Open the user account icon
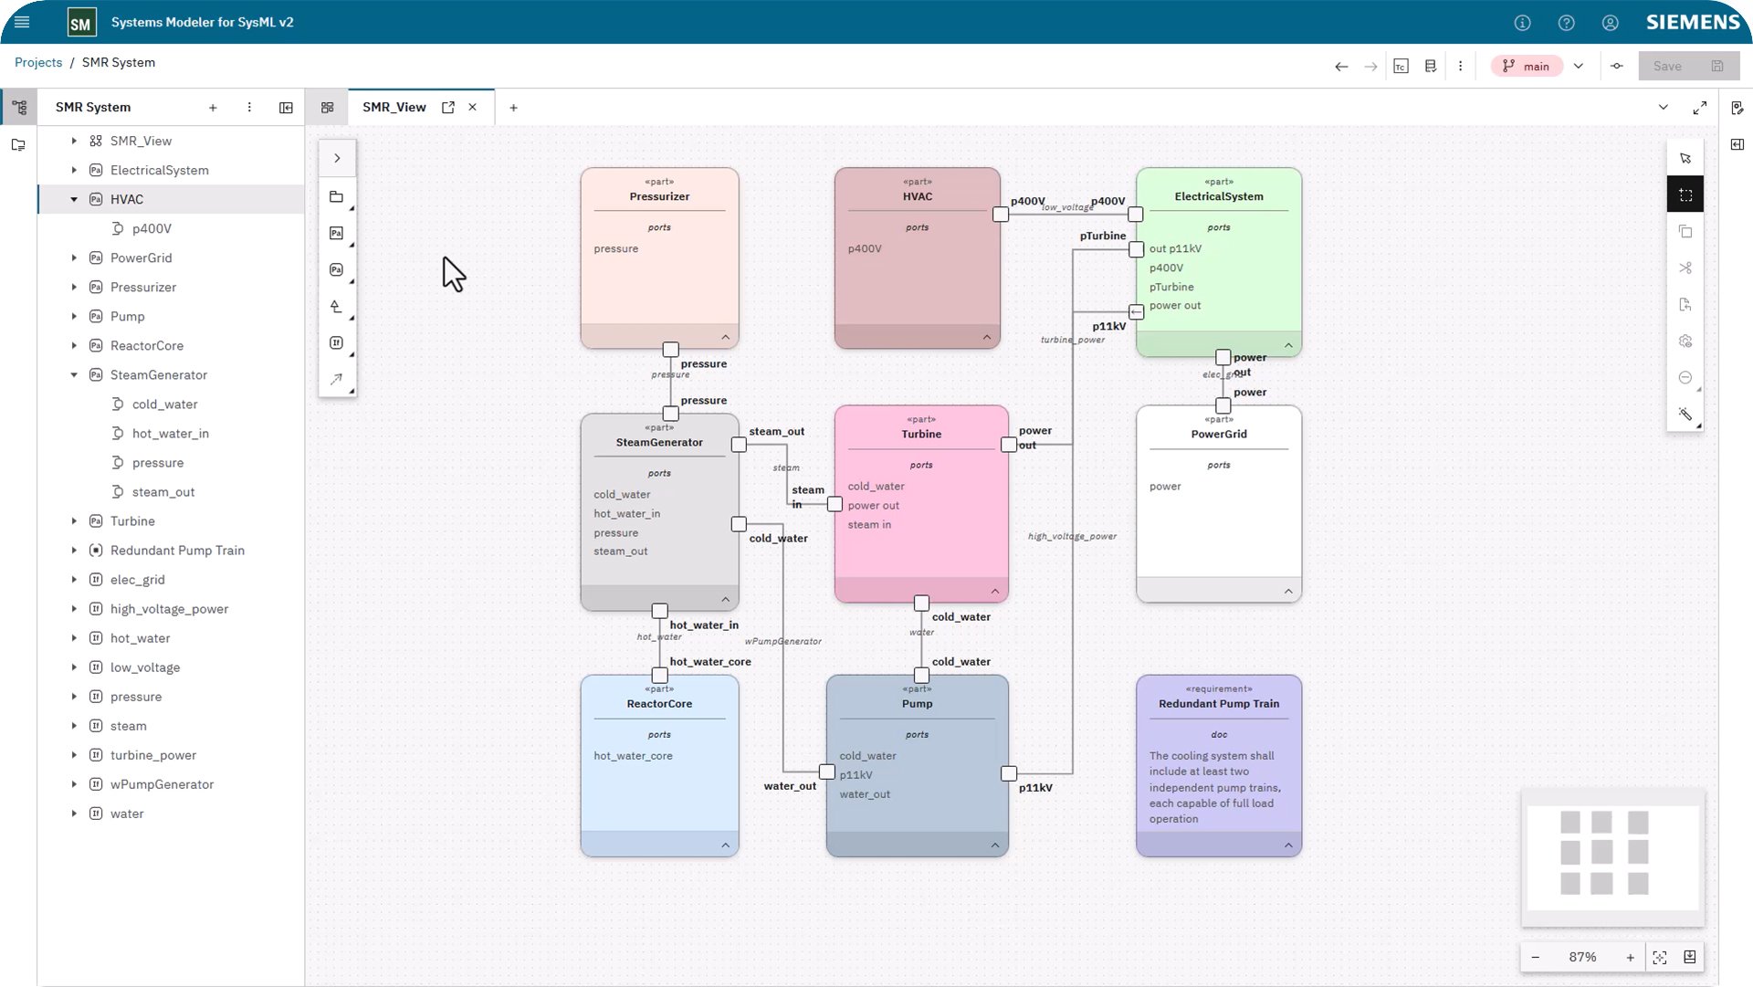 click(1610, 23)
